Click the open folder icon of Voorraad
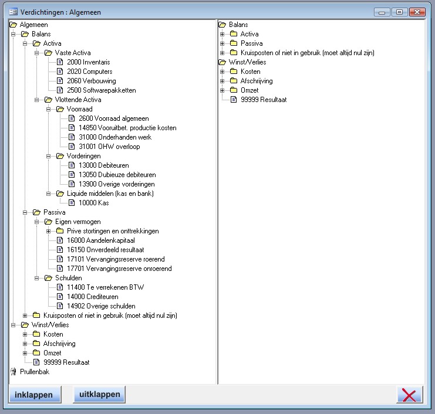This screenshot has height=414, width=435. coord(60,109)
